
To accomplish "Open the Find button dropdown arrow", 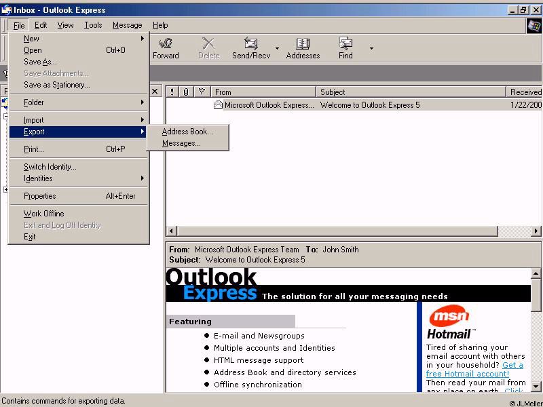I will pos(371,49).
